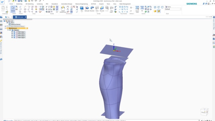Select the Round feature tool

point(102,9)
